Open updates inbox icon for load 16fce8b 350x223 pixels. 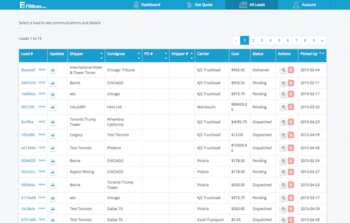(x=52, y=135)
